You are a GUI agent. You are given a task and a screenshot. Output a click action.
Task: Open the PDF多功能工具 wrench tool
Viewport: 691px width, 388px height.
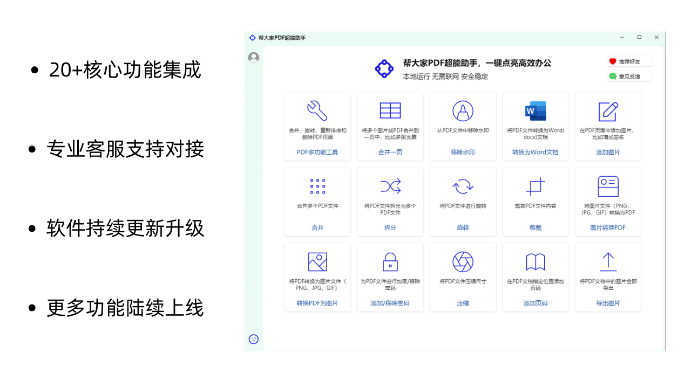317,111
